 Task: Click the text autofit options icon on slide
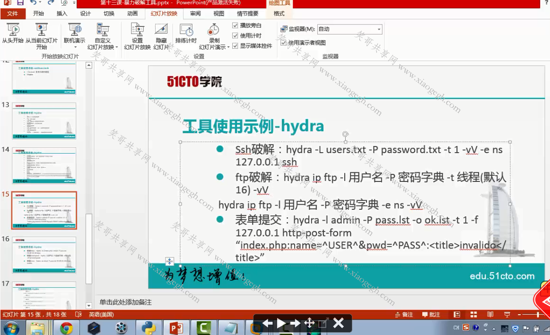coord(169,261)
